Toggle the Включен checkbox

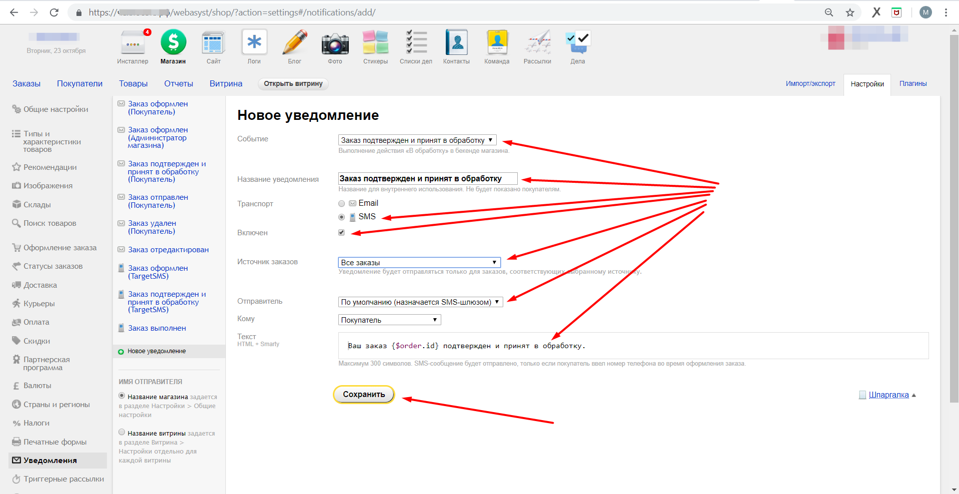(341, 232)
